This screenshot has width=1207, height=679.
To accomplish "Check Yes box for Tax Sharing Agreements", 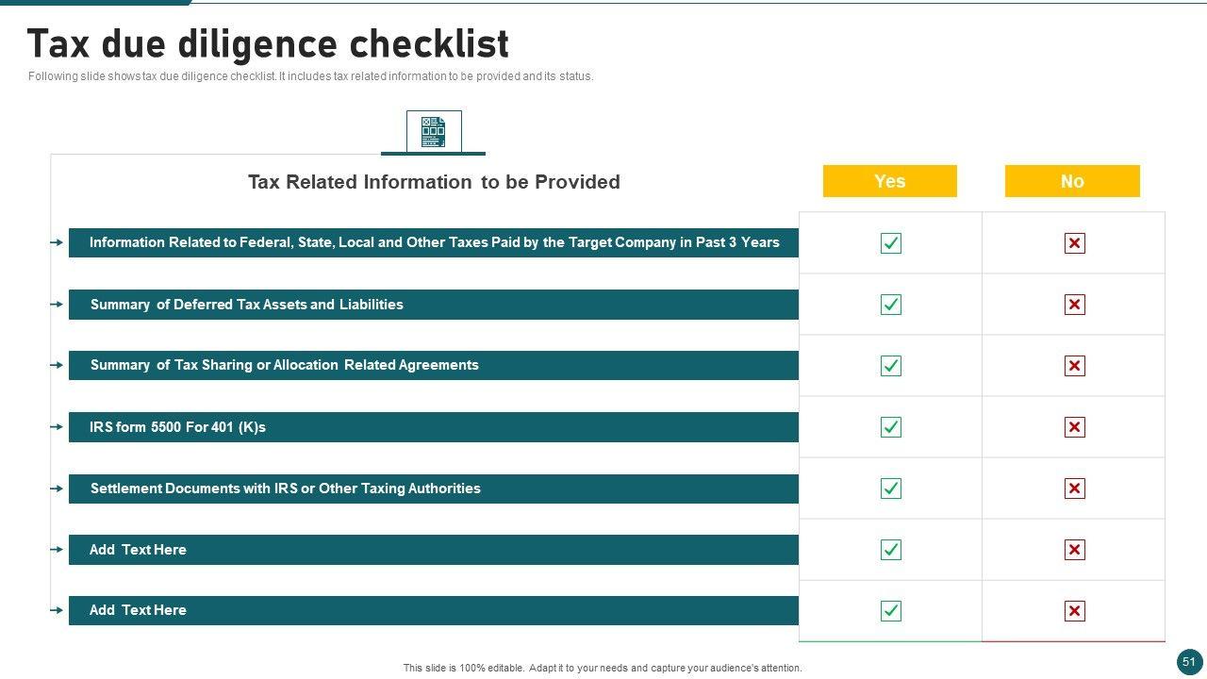I will [890, 366].
